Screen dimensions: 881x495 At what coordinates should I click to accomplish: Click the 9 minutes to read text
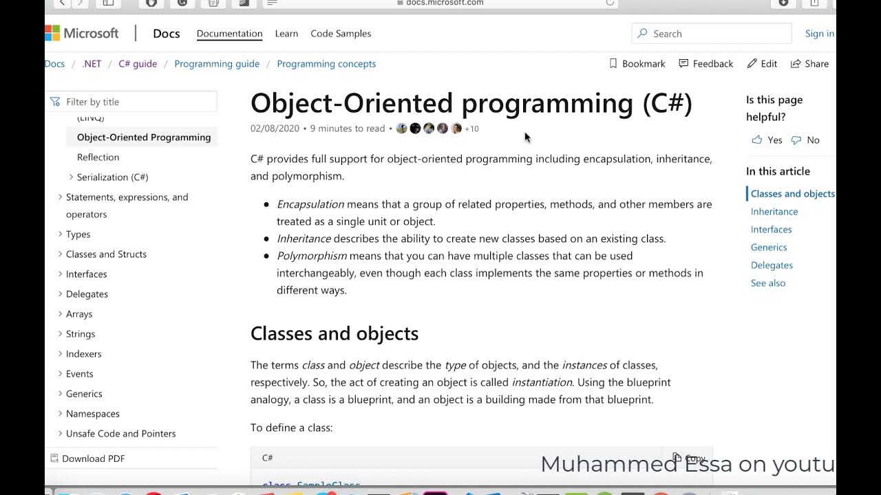tap(348, 129)
